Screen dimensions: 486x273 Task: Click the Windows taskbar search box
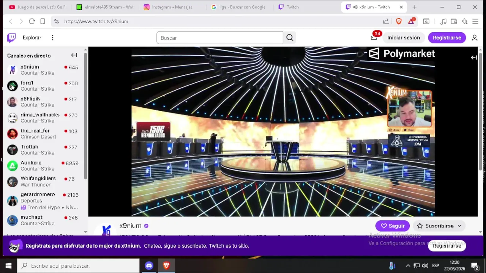pyautogui.click(x=78, y=265)
